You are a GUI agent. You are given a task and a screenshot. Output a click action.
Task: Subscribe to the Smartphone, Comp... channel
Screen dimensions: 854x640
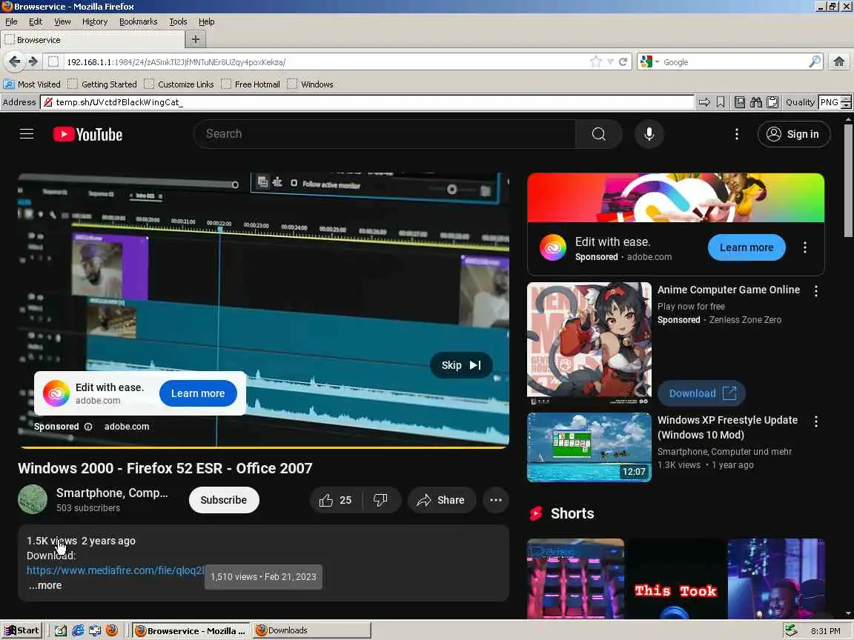(223, 500)
